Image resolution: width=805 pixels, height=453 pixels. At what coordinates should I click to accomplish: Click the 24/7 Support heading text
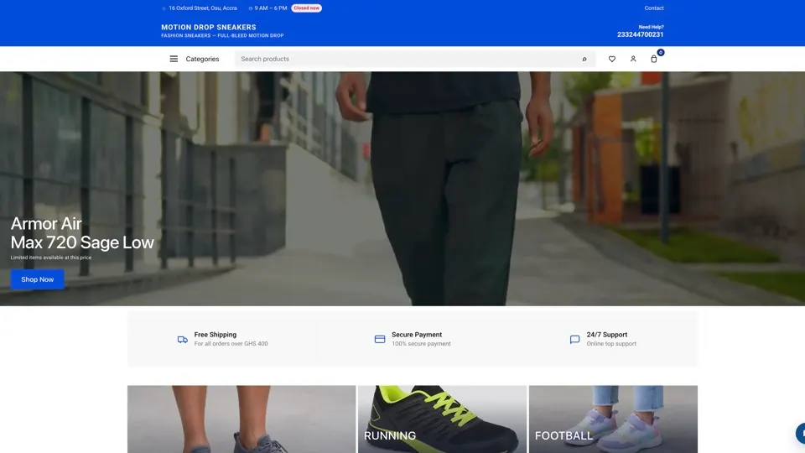click(x=607, y=335)
